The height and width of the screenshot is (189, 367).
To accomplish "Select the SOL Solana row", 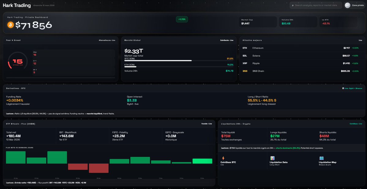I will coord(302,56).
